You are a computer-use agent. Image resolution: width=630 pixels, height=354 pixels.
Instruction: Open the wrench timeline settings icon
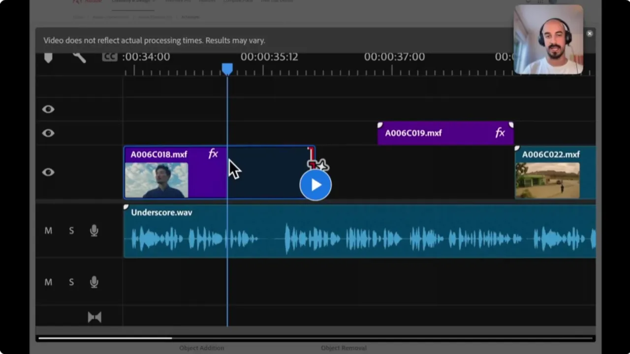pos(79,57)
